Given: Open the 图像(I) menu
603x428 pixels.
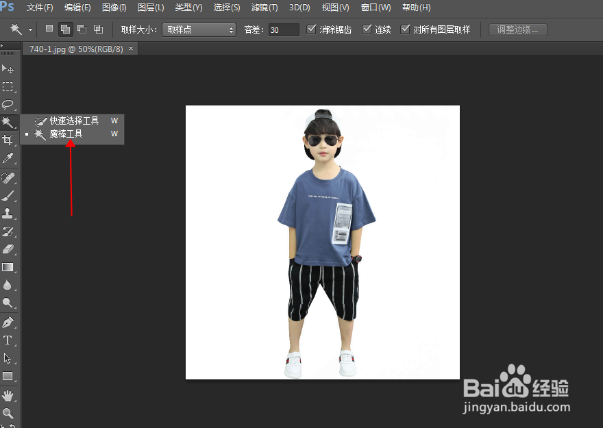Looking at the screenshot, I should click(114, 8).
